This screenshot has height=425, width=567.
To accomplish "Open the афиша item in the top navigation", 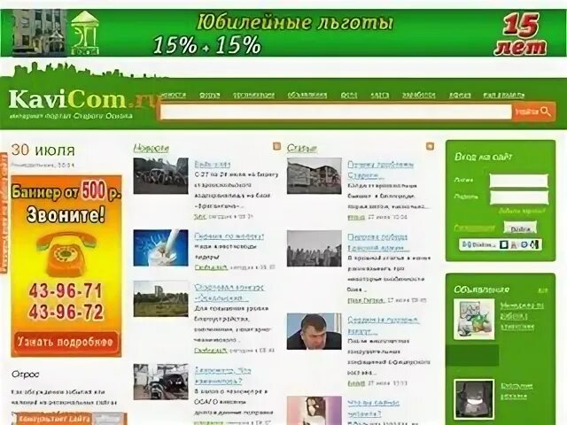I will point(460,95).
